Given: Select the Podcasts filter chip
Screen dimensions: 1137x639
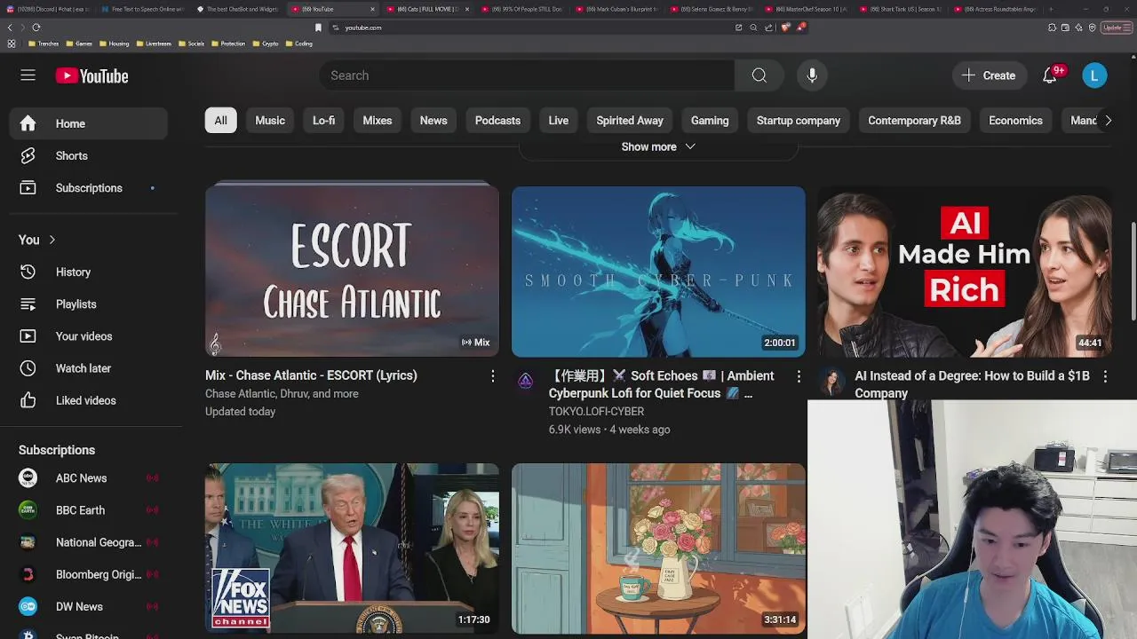Looking at the screenshot, I should coord(497,120).
